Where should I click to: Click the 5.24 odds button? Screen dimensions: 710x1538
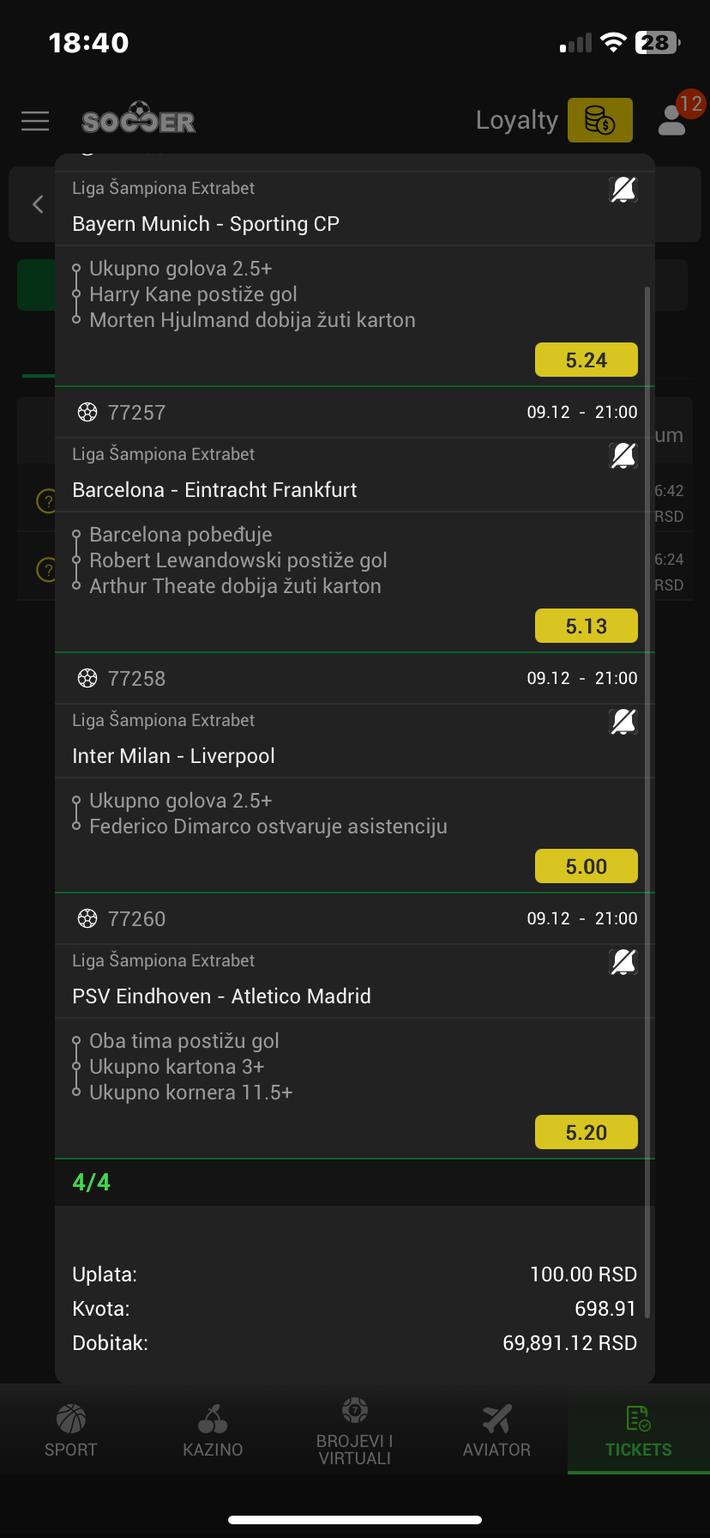(587, 360)
